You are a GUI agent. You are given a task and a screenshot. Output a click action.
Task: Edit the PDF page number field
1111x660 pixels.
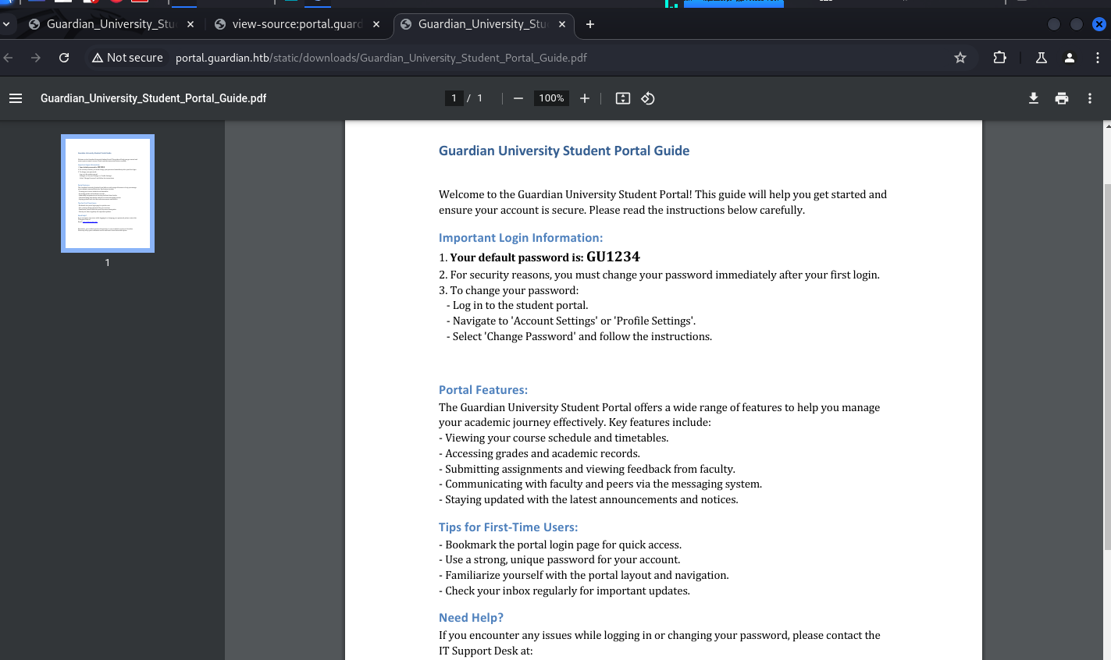click(454, 98)
